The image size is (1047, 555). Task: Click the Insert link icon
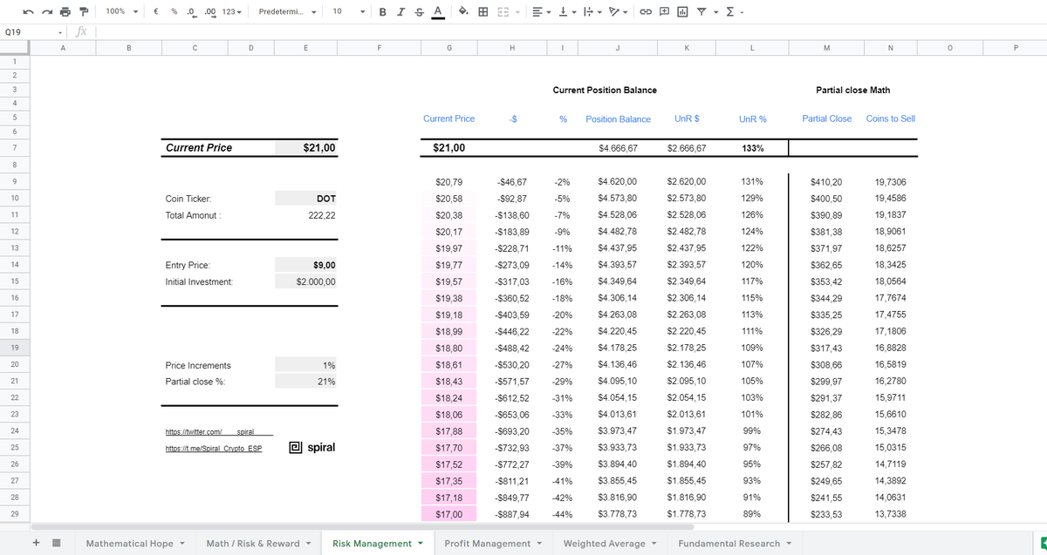[647, 11]
